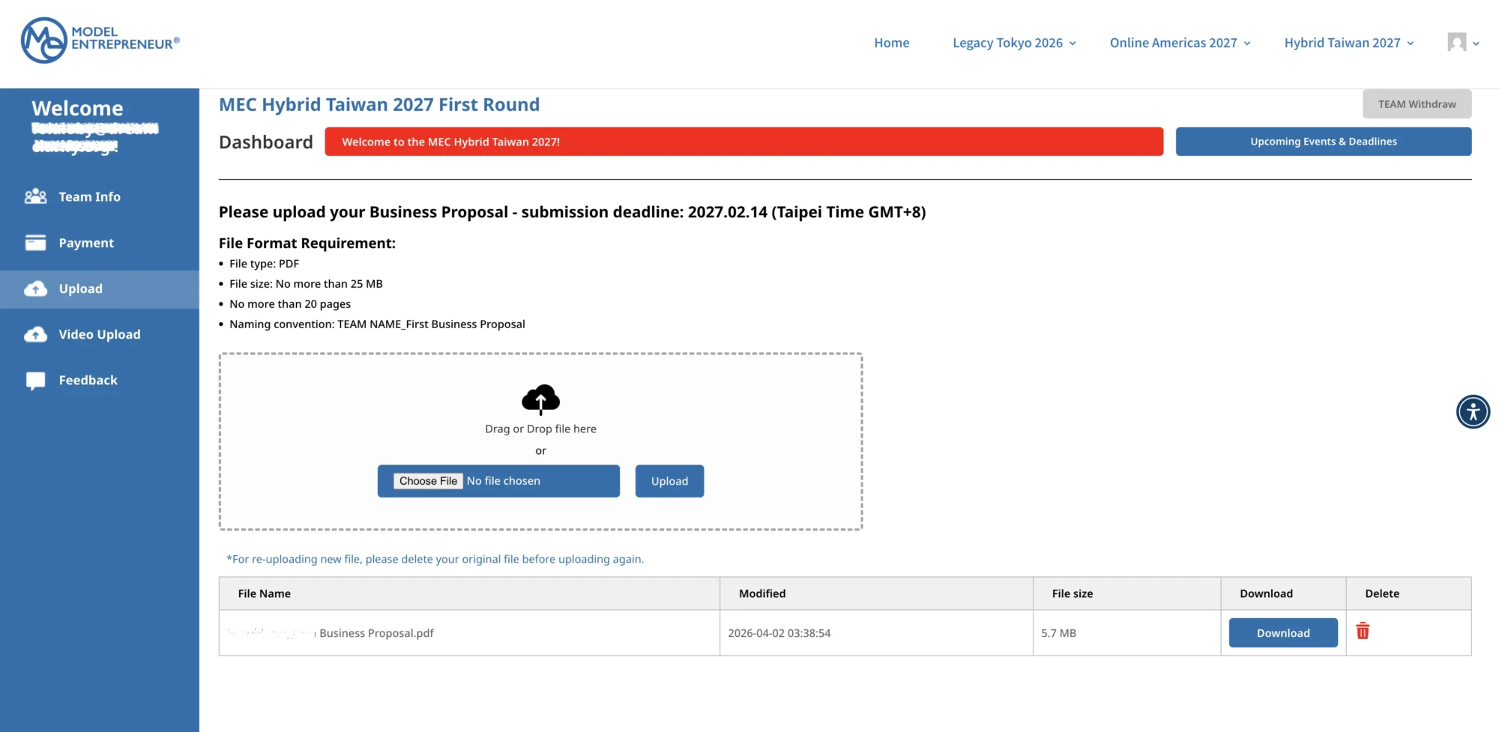Screen dimensions: 1499x732
Task: Click the Choose File button
Action: click(x=428, y=481)
